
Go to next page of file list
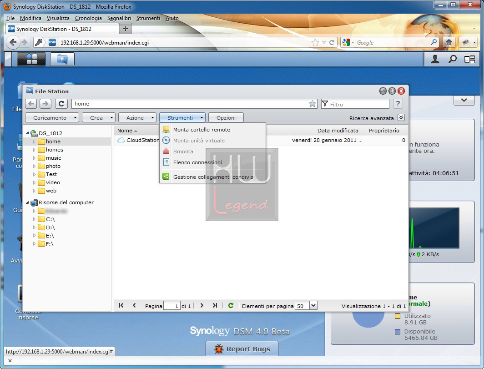[202, 305]
